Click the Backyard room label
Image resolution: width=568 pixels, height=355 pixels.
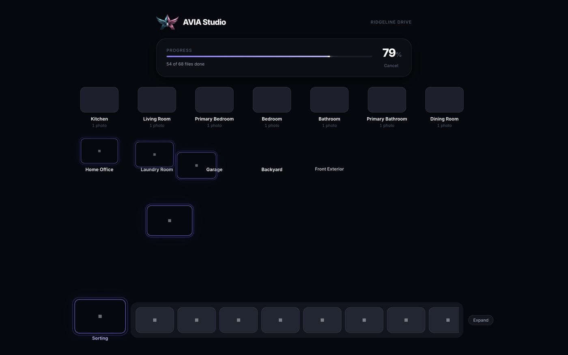[x=272, y=170]
